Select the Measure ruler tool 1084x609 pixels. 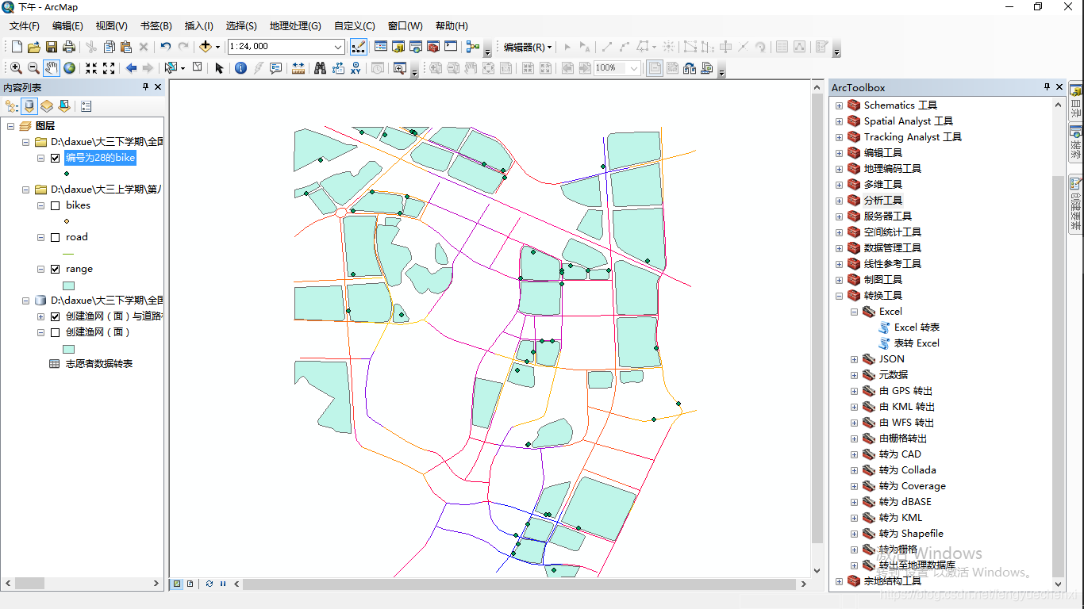(298, 68)
